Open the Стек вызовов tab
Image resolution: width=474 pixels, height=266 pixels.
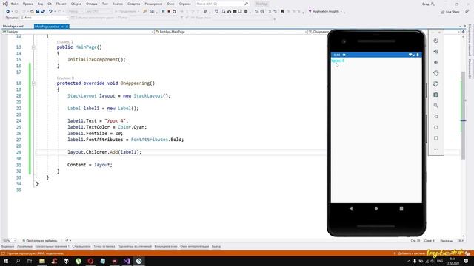click(81, 246)
